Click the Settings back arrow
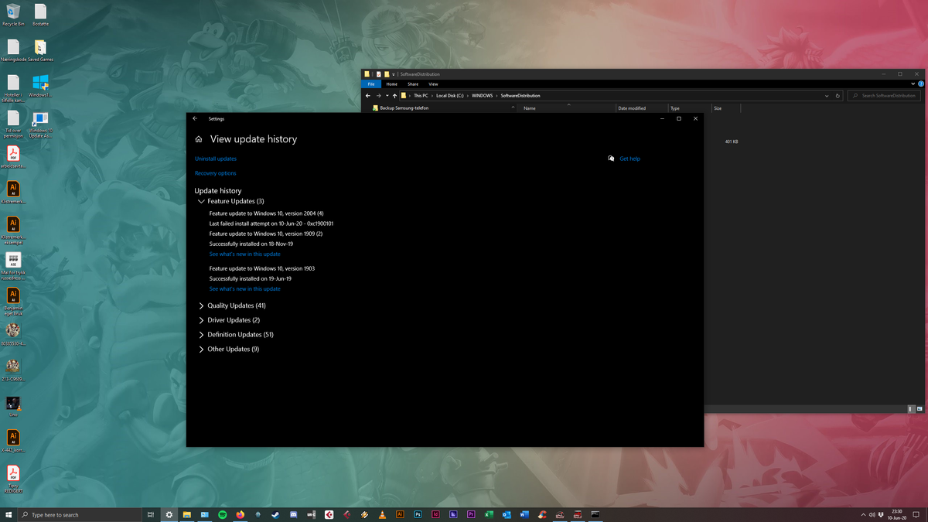The image size is (928, 522). [x=195, y=118]
